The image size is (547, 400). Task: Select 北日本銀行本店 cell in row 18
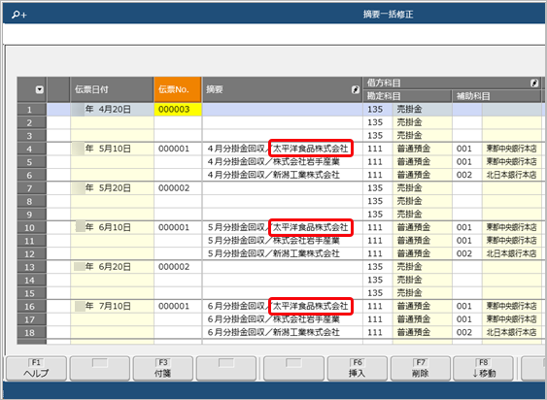(x=511, y=332)
